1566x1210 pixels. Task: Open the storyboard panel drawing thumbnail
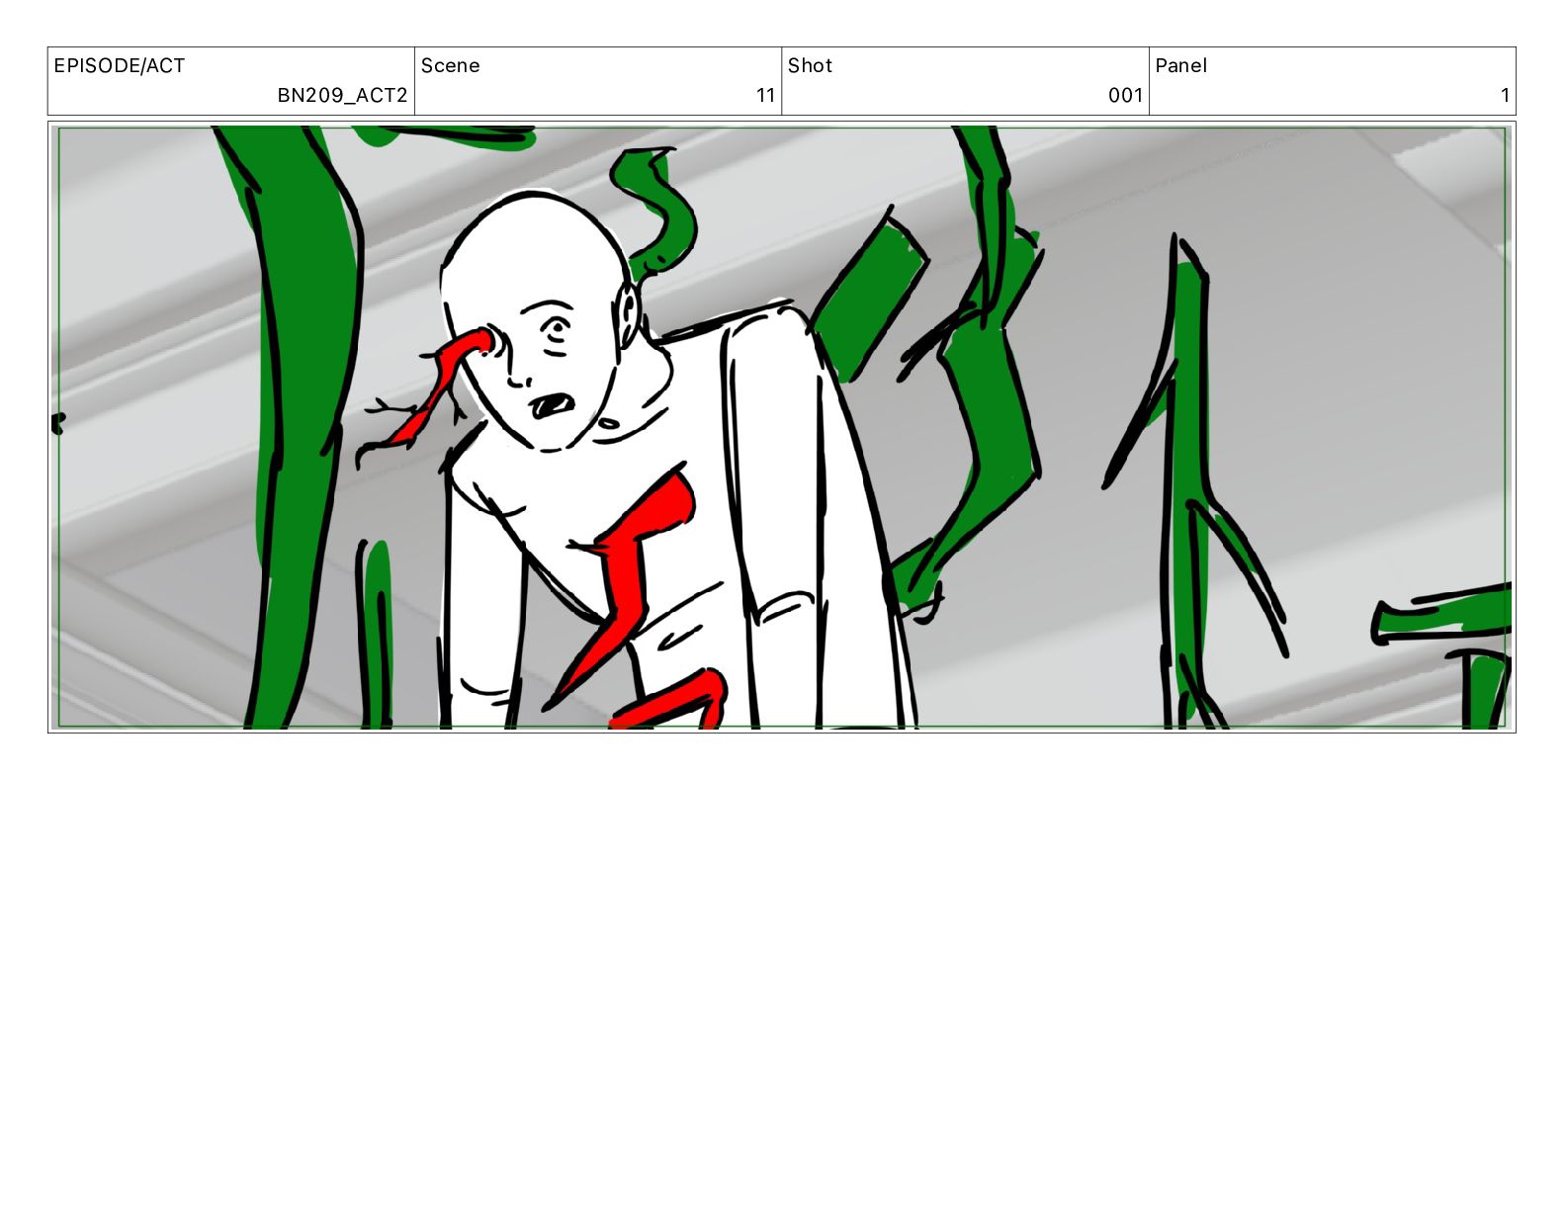[781, 427]
